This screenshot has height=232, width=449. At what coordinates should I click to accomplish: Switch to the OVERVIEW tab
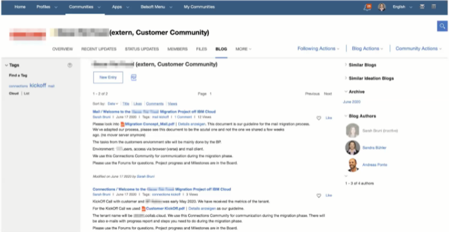coord(63,49)
